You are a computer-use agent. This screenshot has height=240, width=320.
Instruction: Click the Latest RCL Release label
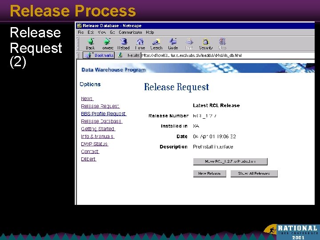pos(216,105)
